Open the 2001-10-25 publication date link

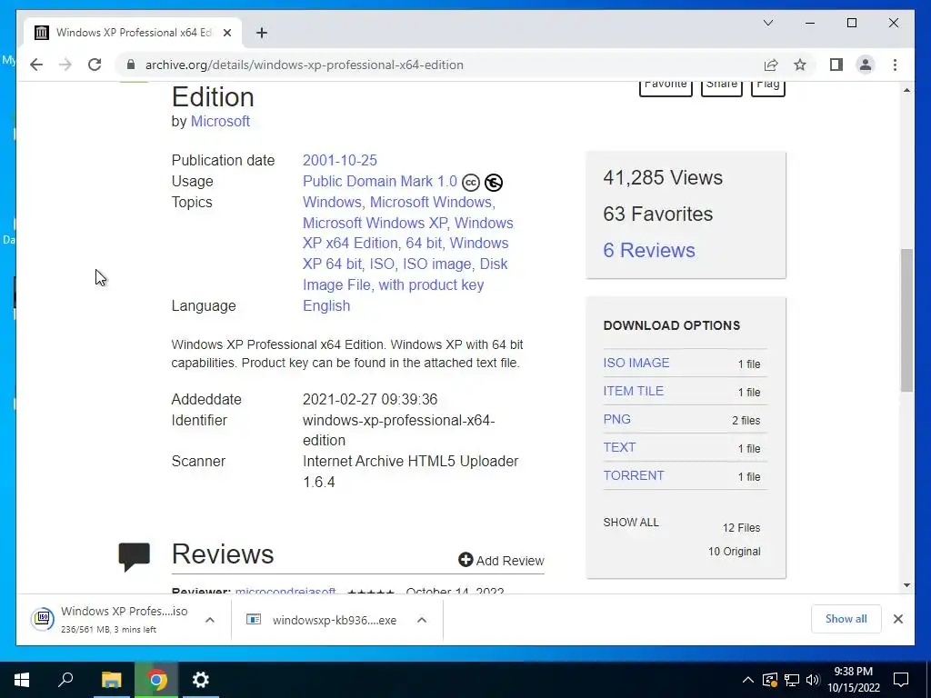[x=340, y=160]
